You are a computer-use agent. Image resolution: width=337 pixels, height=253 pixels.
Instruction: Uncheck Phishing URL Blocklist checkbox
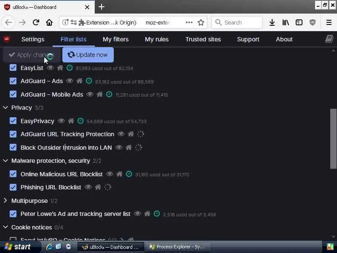click(x=13, y=187)
